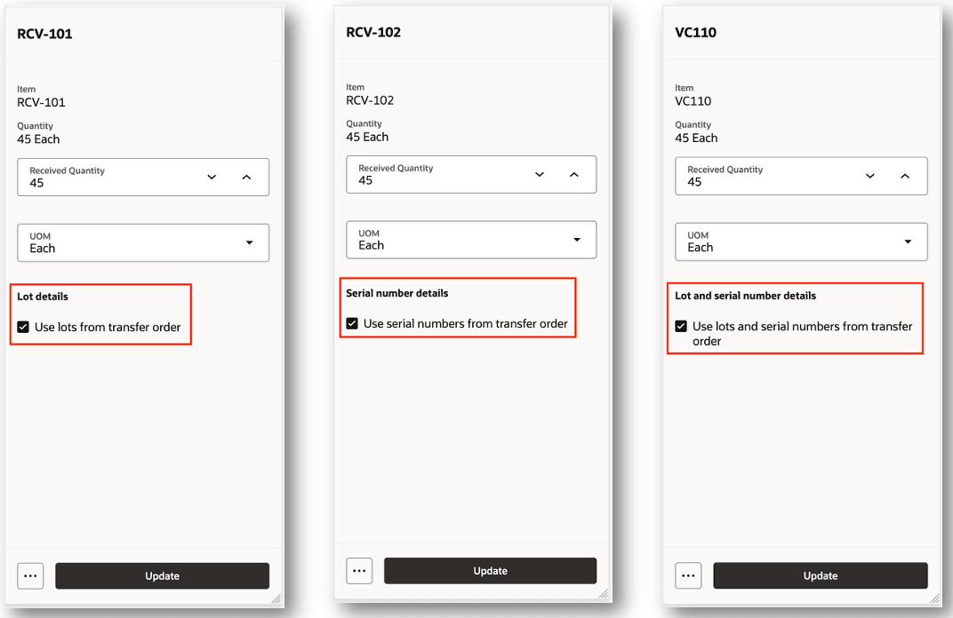Screen dimensions: 953x618
Task: Click up stepper arrow on VC110 received quantity
Action: [905, 176]
